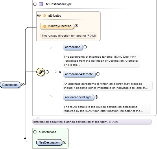The height and width of the screenshot is (149, 157).
Task: Click the orange @ attributes icon
Action: 44,16
